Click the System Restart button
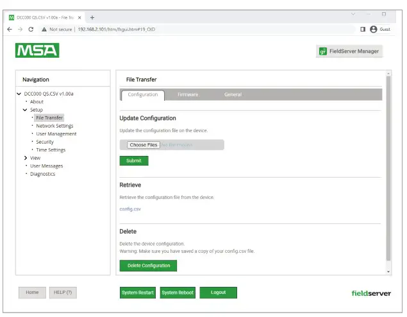Image resolution: width=407 pixels, height=317 pixels. coord(138,293)
